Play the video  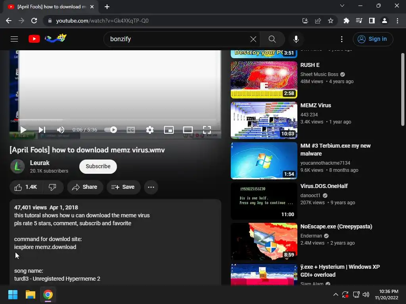23,130
